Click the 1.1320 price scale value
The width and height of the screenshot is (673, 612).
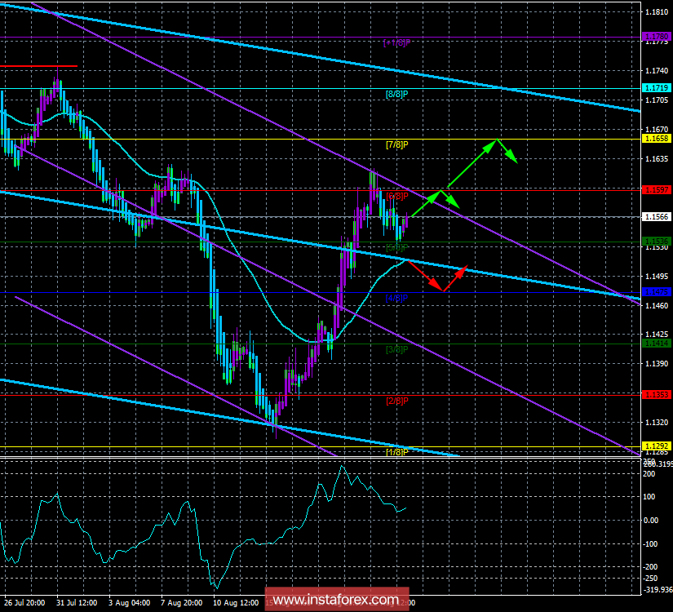(x=657, y=422)
